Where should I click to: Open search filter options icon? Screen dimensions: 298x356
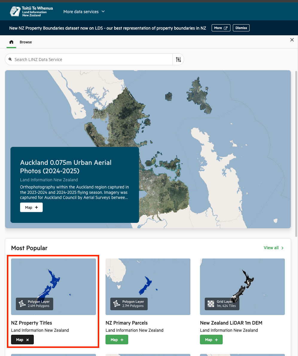pyautogui.click(x=178, y=60)
